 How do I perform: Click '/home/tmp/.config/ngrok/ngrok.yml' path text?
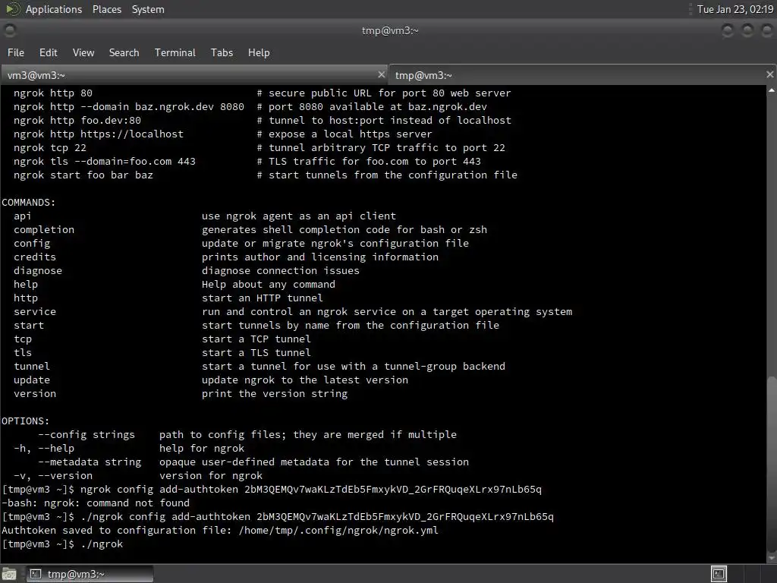(x=338, y=530)
